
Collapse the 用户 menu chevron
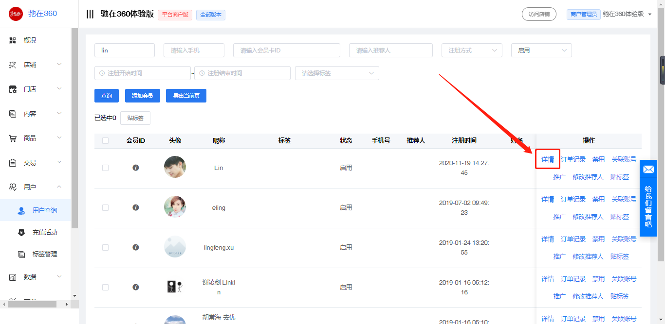pyautogui.click(x=59, y=187)
